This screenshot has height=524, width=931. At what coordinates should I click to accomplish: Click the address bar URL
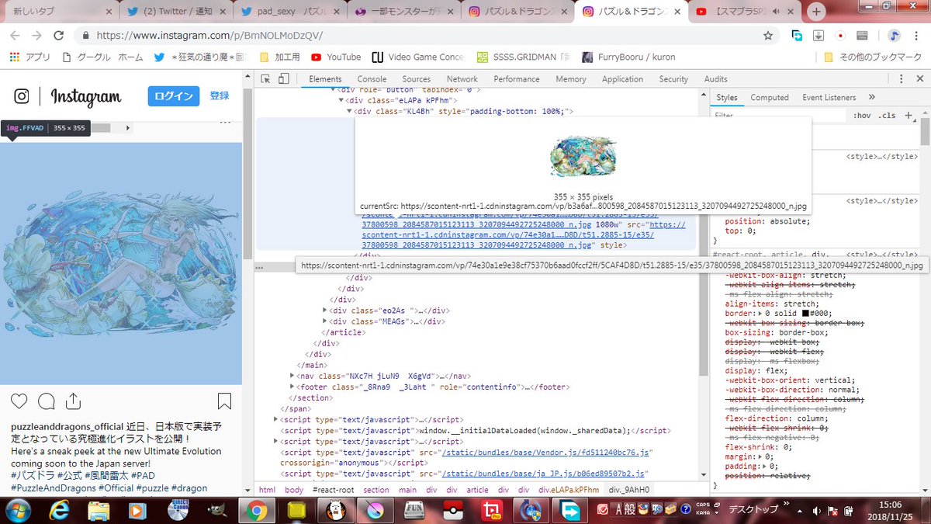tap(208, 36)
